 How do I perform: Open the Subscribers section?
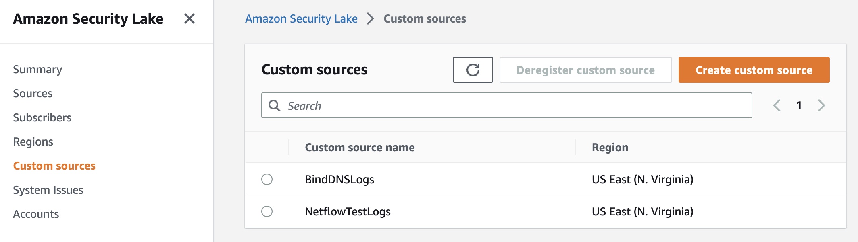point(42,118)
